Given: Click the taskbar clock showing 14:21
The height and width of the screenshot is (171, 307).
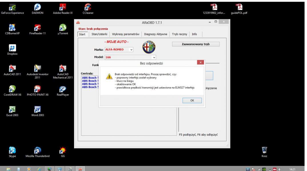Looking at the screenshot, I should tap(292, 170).
